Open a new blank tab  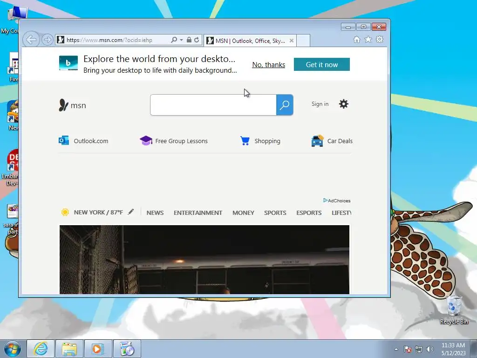pyautogui.click(x=303, y=41)
